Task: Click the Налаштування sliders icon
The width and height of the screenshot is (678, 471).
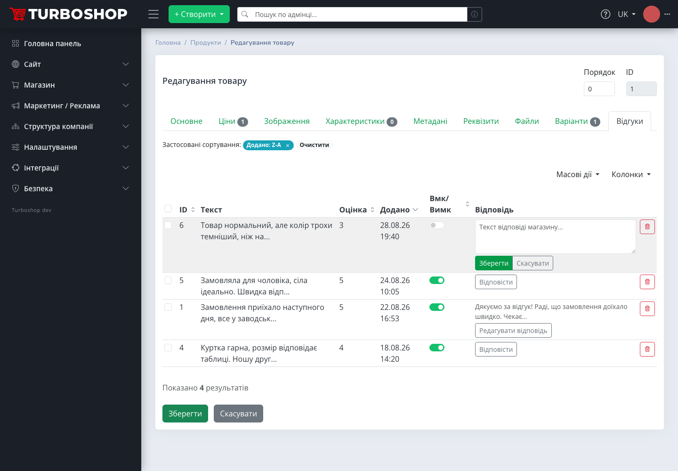Action: [x=16, y=147]
